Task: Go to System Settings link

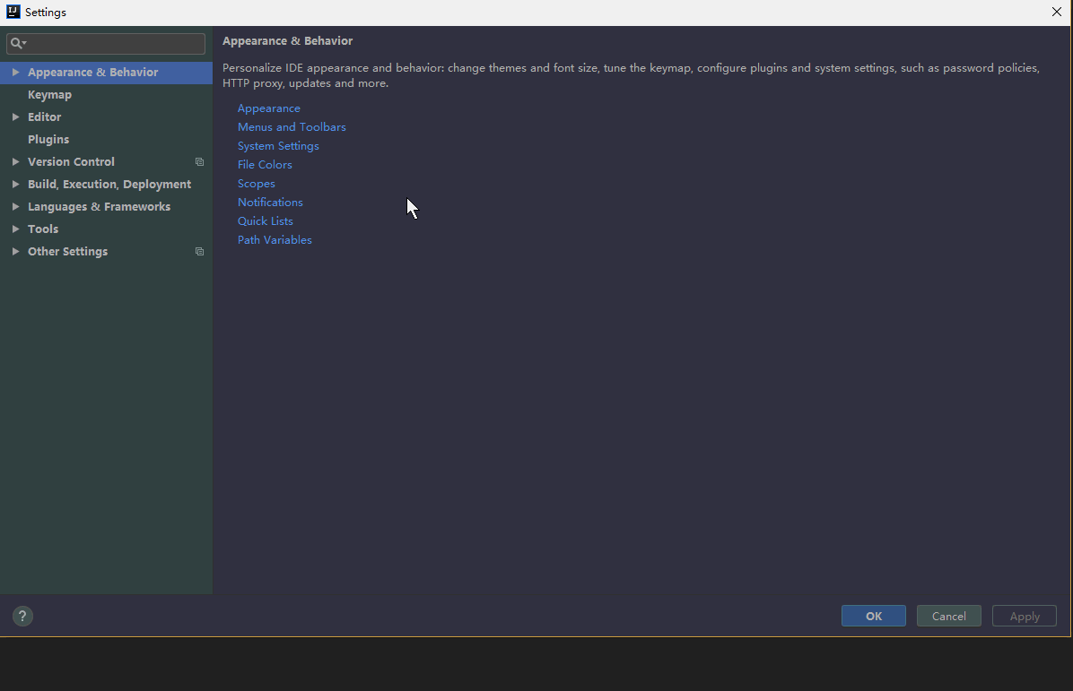Action: point(278,146)
